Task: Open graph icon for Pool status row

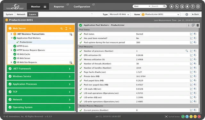Action: (191, 34)
